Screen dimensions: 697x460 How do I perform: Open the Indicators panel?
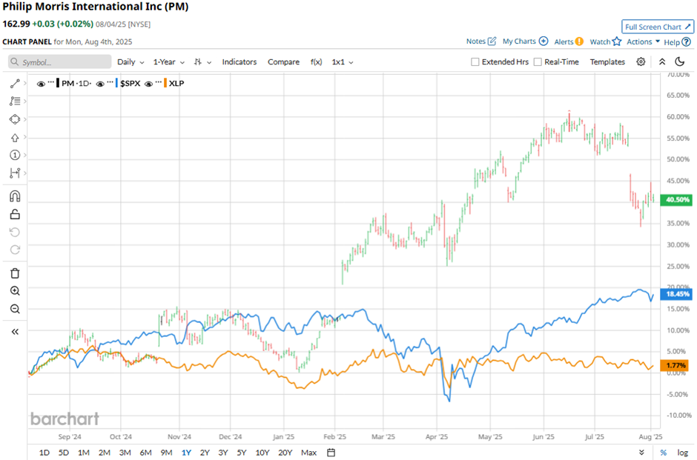[x=240, y=61]
